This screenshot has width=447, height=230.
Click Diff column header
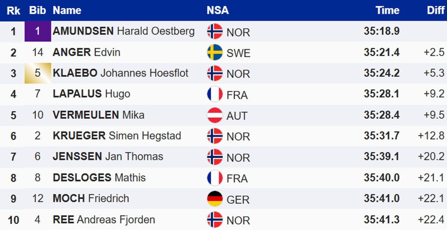(x=436, y=10)
